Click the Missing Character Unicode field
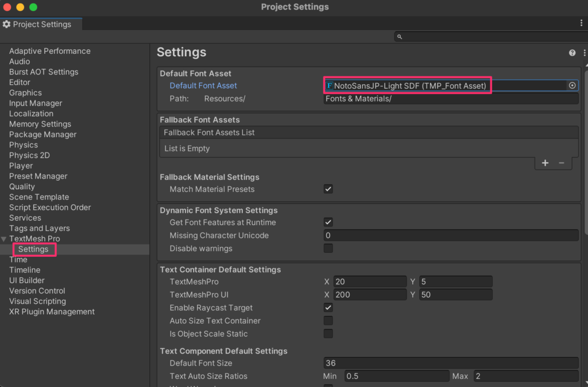The height and width of the screenshot is (387, 588). click(451, 236)
